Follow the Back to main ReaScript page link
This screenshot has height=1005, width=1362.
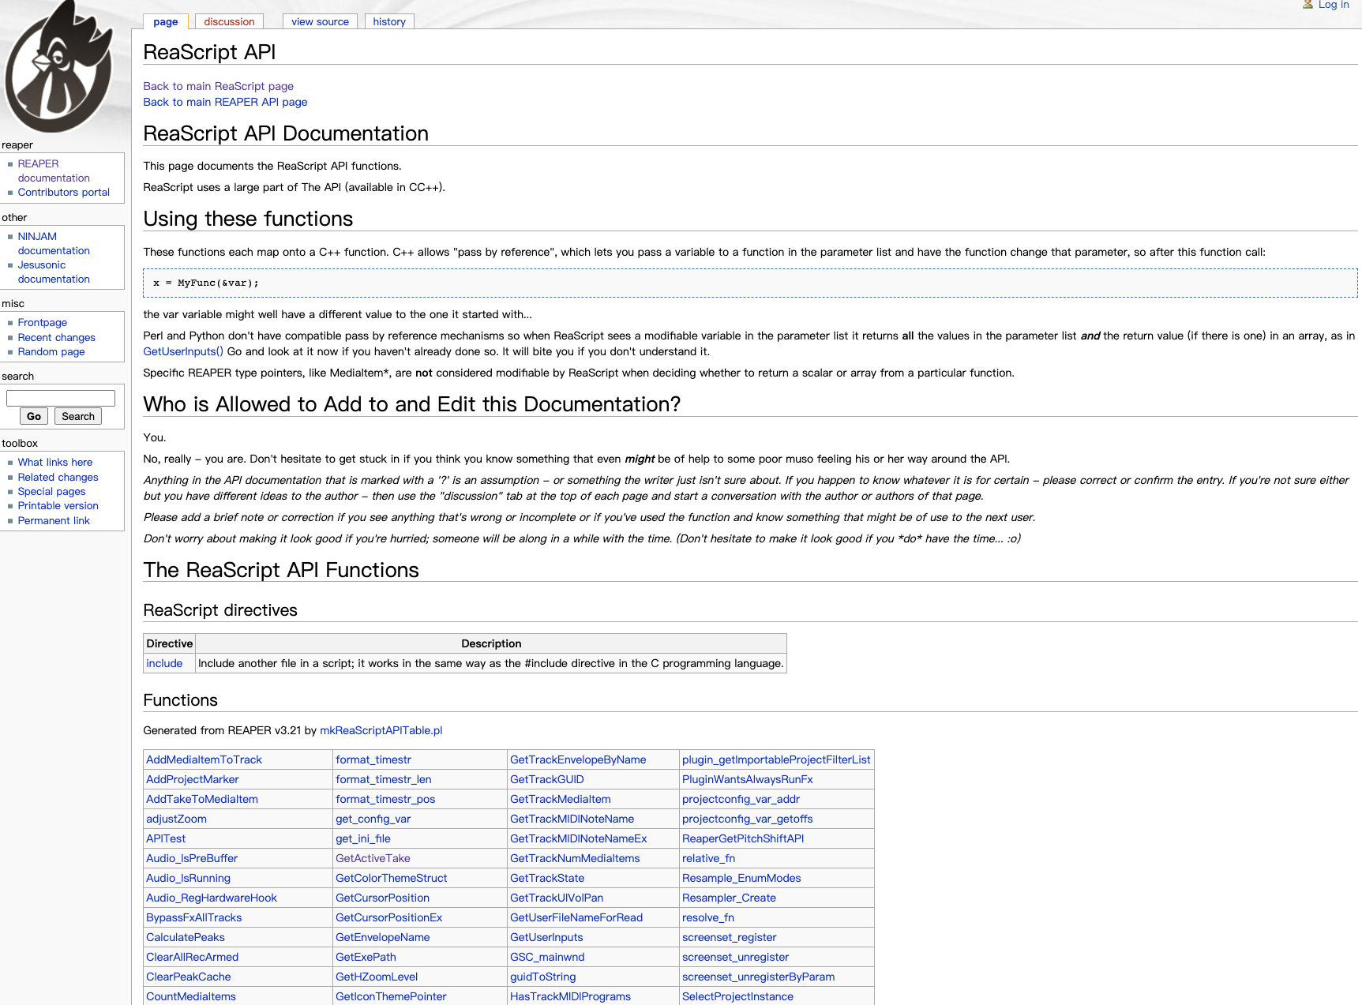[218, 86]
